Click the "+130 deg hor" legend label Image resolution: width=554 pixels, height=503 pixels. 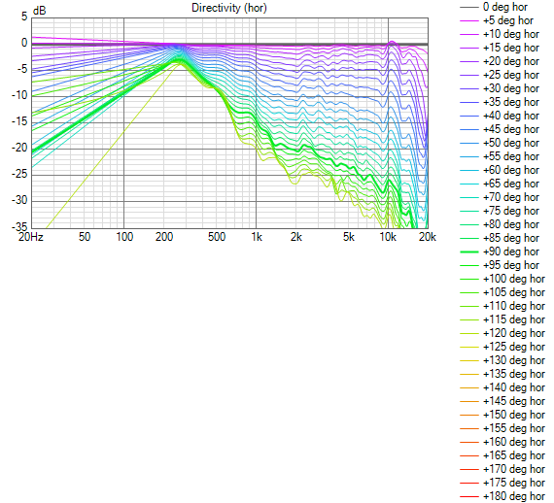coord(514,360)
